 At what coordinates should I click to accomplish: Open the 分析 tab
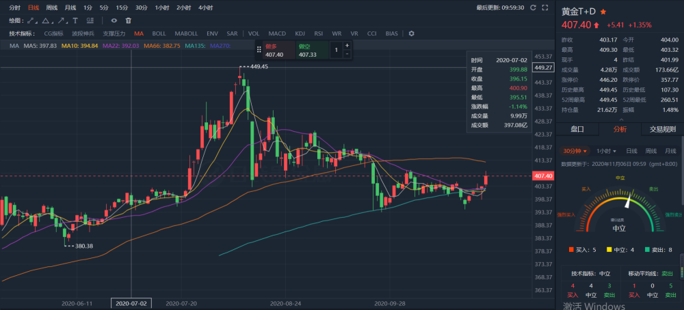click(x=620, y=129)
